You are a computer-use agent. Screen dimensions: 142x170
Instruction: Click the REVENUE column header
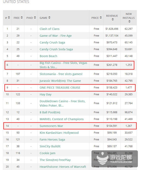pyautogui.click(x=112, y=16)
